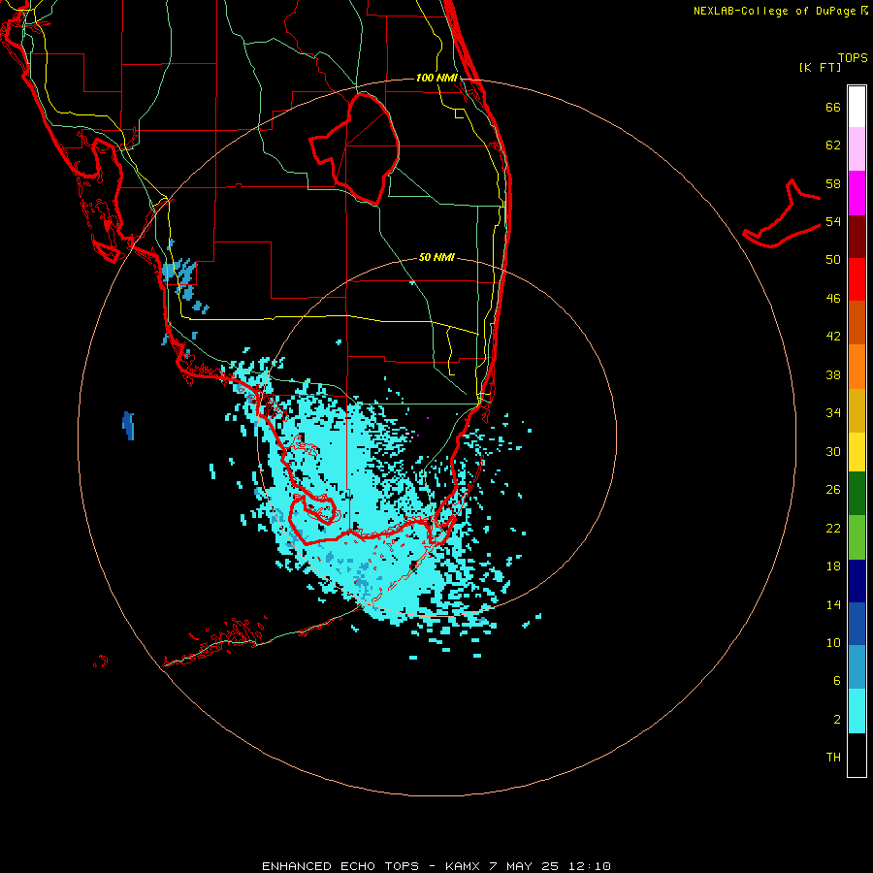Click the 66 scale value
The height and width of the screenshot is (873, 873).
[833, 107]
